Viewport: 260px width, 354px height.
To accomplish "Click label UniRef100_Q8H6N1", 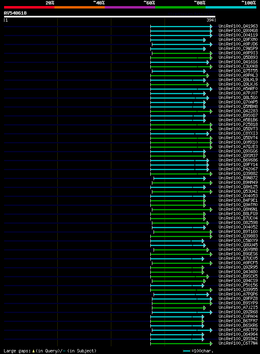I will point(238,209).
